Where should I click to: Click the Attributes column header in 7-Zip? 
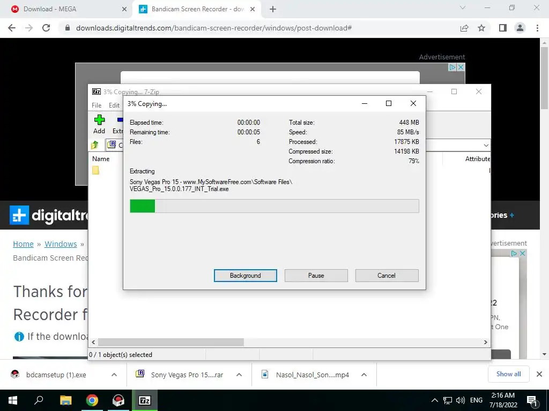tap(478, 158)
